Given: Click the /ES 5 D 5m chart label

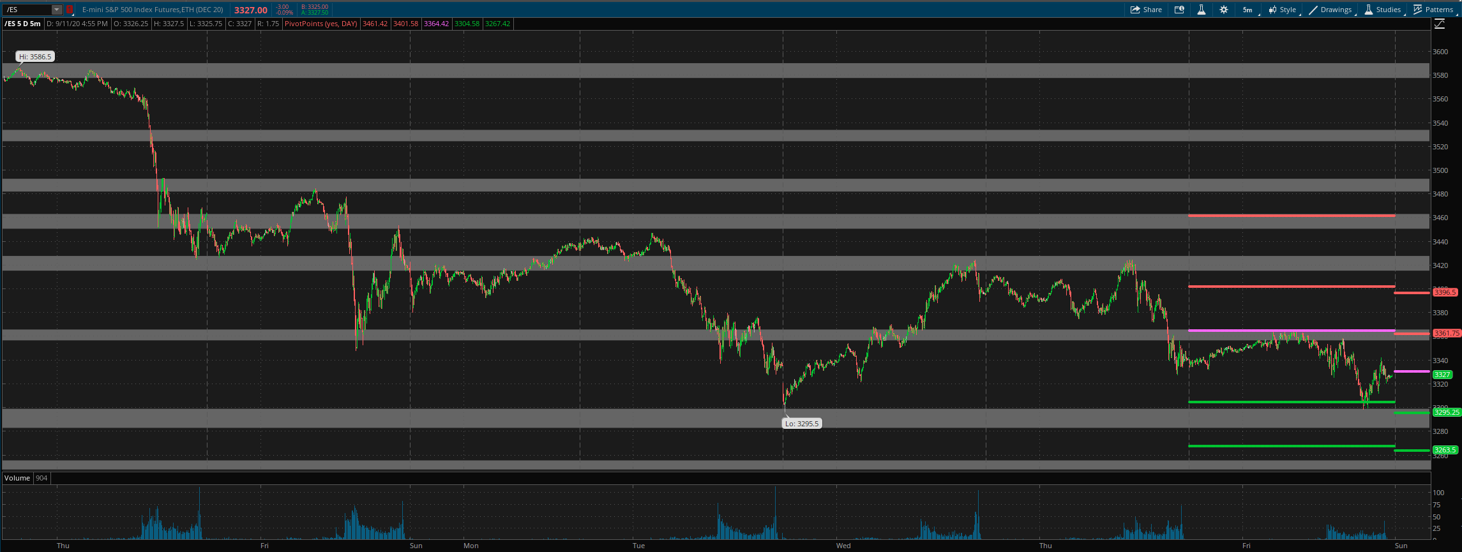Looking at the screenshot, I should tap(23, 24).
